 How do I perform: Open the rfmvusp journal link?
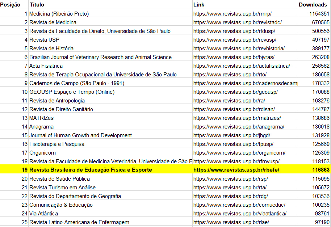[236, 161]
